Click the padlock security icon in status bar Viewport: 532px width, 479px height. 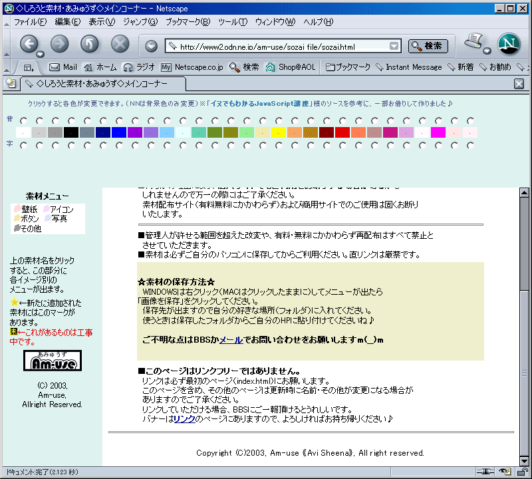pos(522,472)
